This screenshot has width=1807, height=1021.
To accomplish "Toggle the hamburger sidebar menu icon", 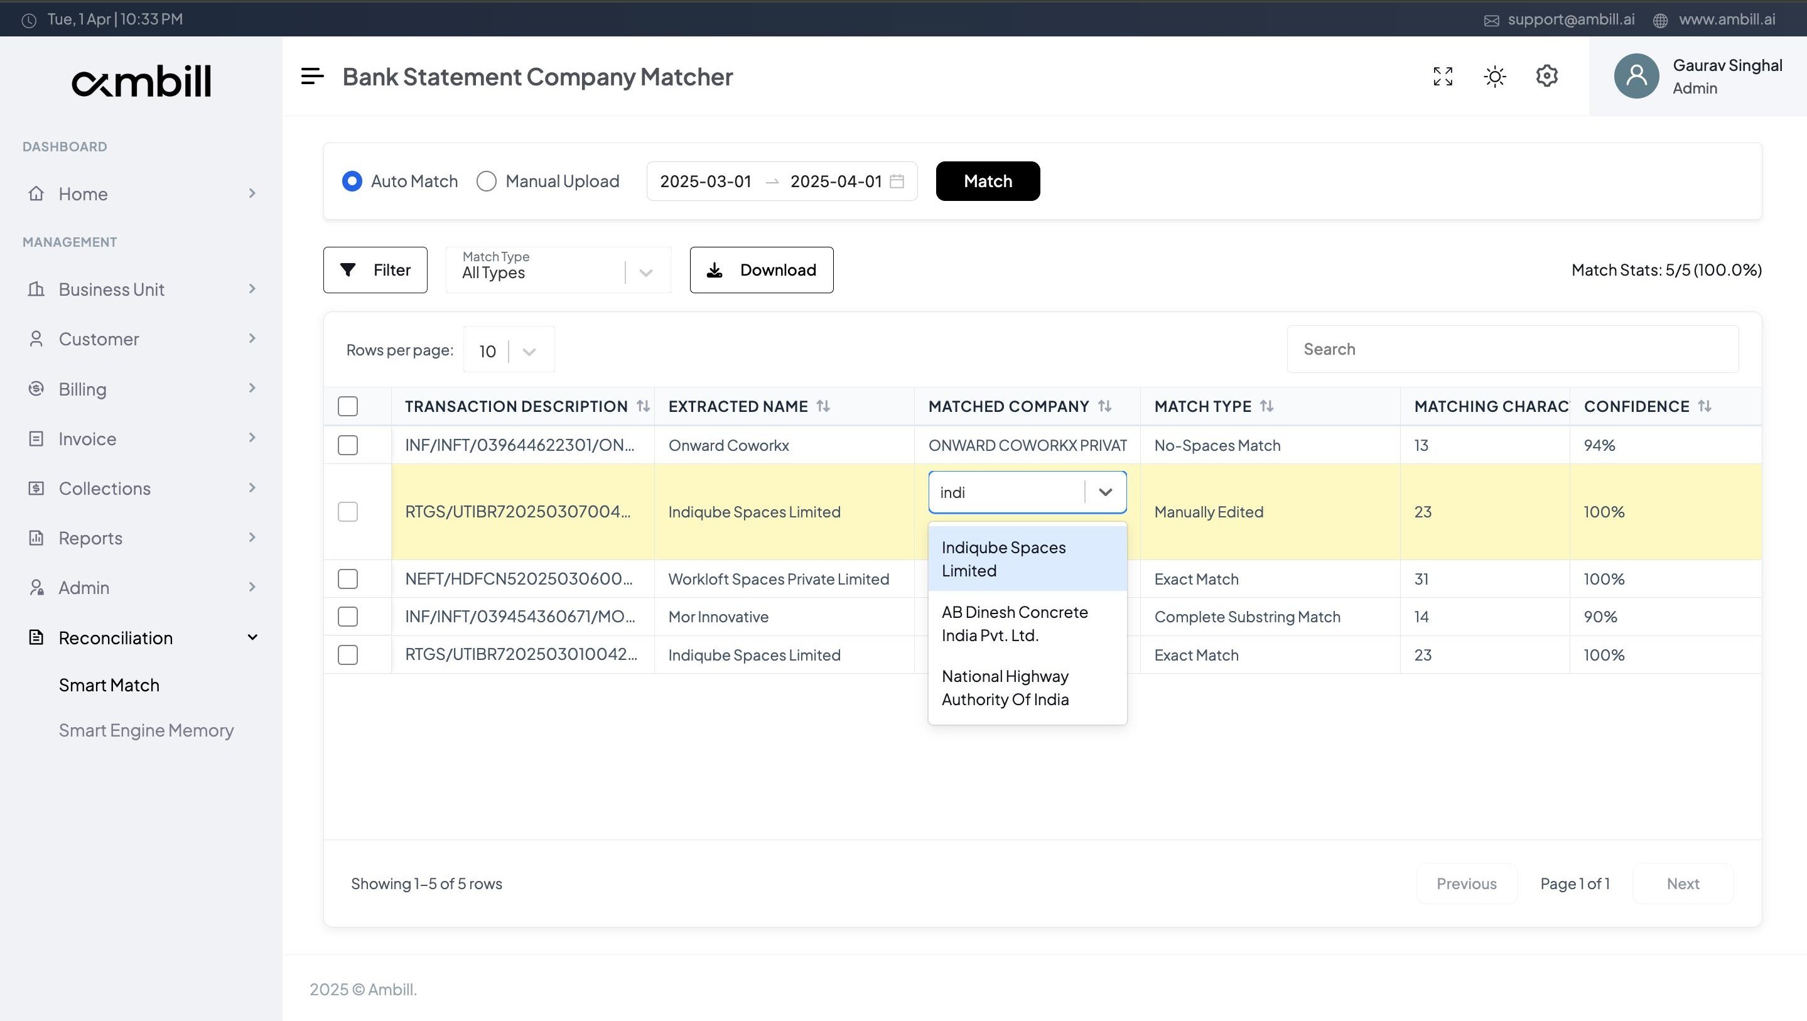I will tap(312, 76).
